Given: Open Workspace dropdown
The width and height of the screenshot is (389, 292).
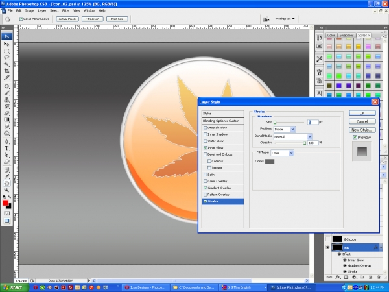Looking at the screenshot, I should [285, 19].
